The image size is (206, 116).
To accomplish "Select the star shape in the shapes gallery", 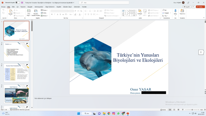I will [134, 15].
